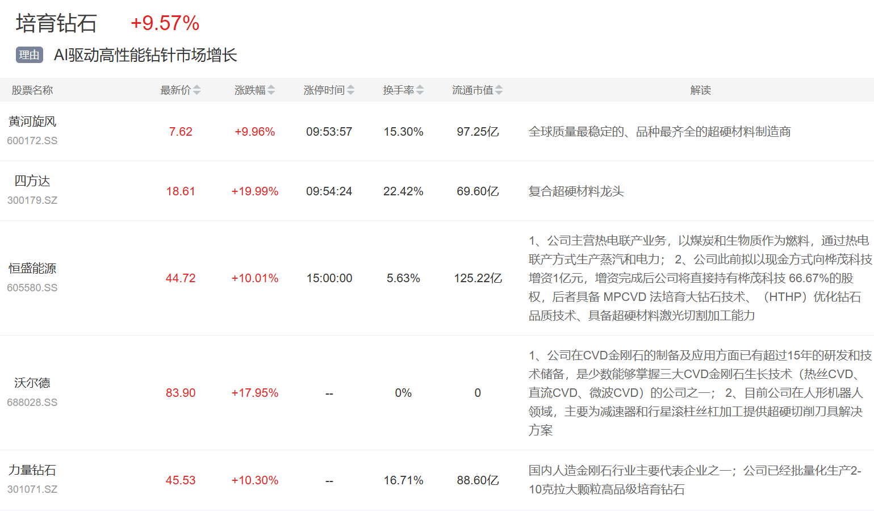The image size is (874, 511).
Task: Select 力量钻石 stock name
Action: [x=32, y=470]
